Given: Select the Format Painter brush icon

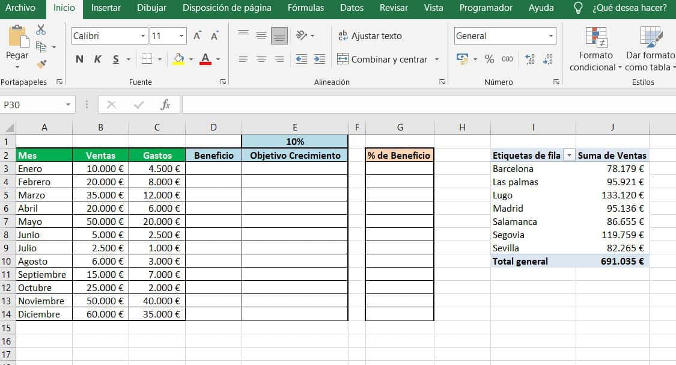Looking at the screenshot, I should click(x=41, y=64).
